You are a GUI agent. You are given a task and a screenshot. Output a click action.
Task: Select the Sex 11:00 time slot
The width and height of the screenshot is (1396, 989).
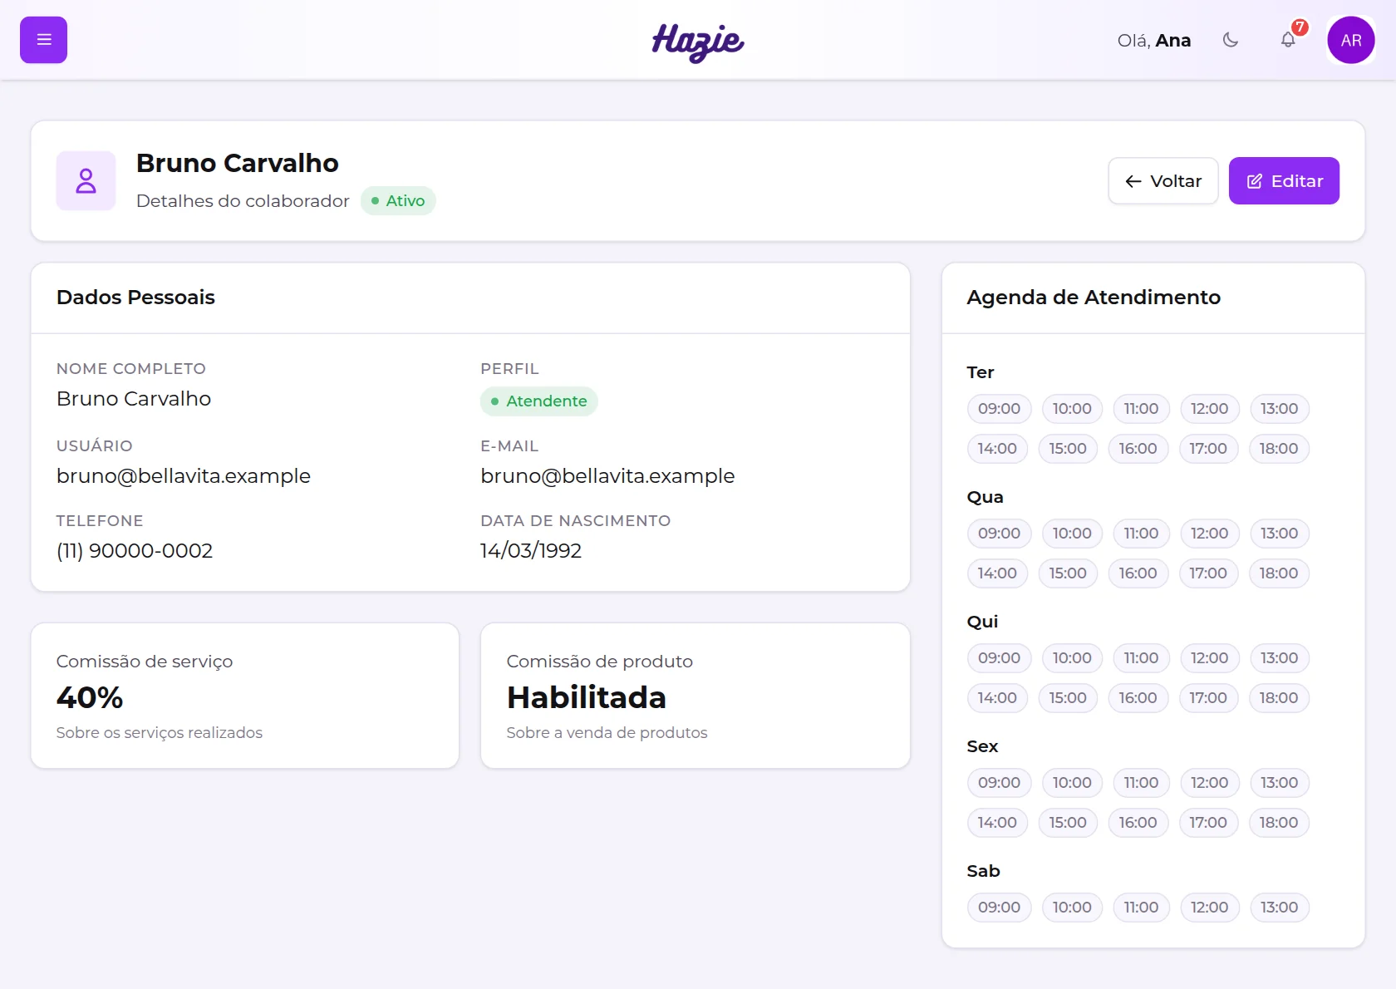(x=1141, y=782)
